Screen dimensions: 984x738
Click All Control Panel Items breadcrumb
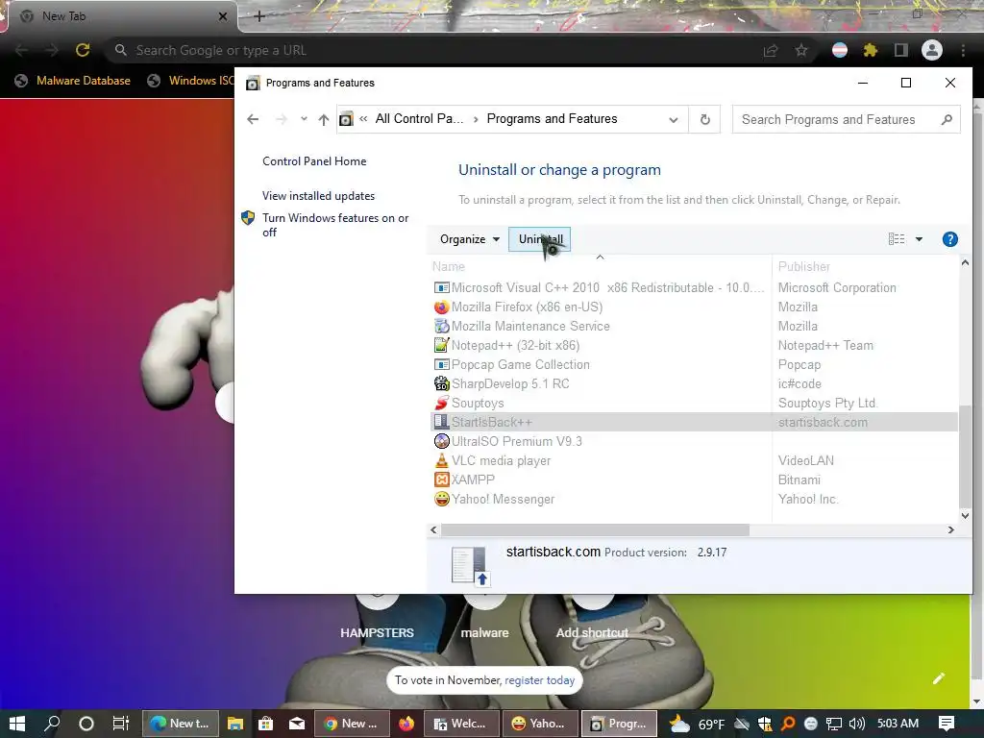[419, 118]
